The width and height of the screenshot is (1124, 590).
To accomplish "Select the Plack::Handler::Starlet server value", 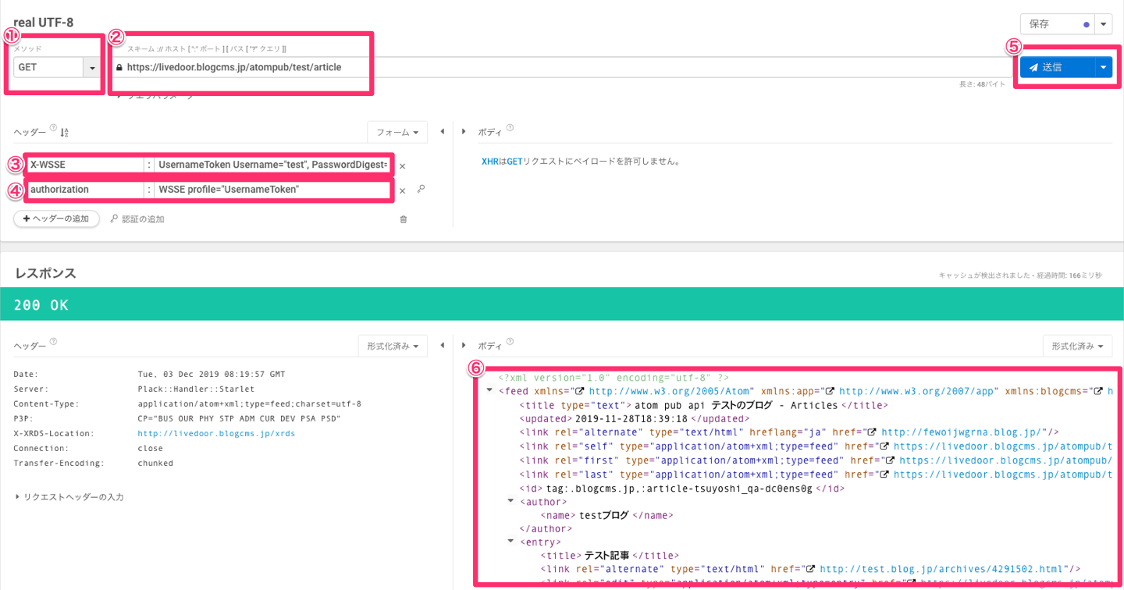I will tap(196, 389).
